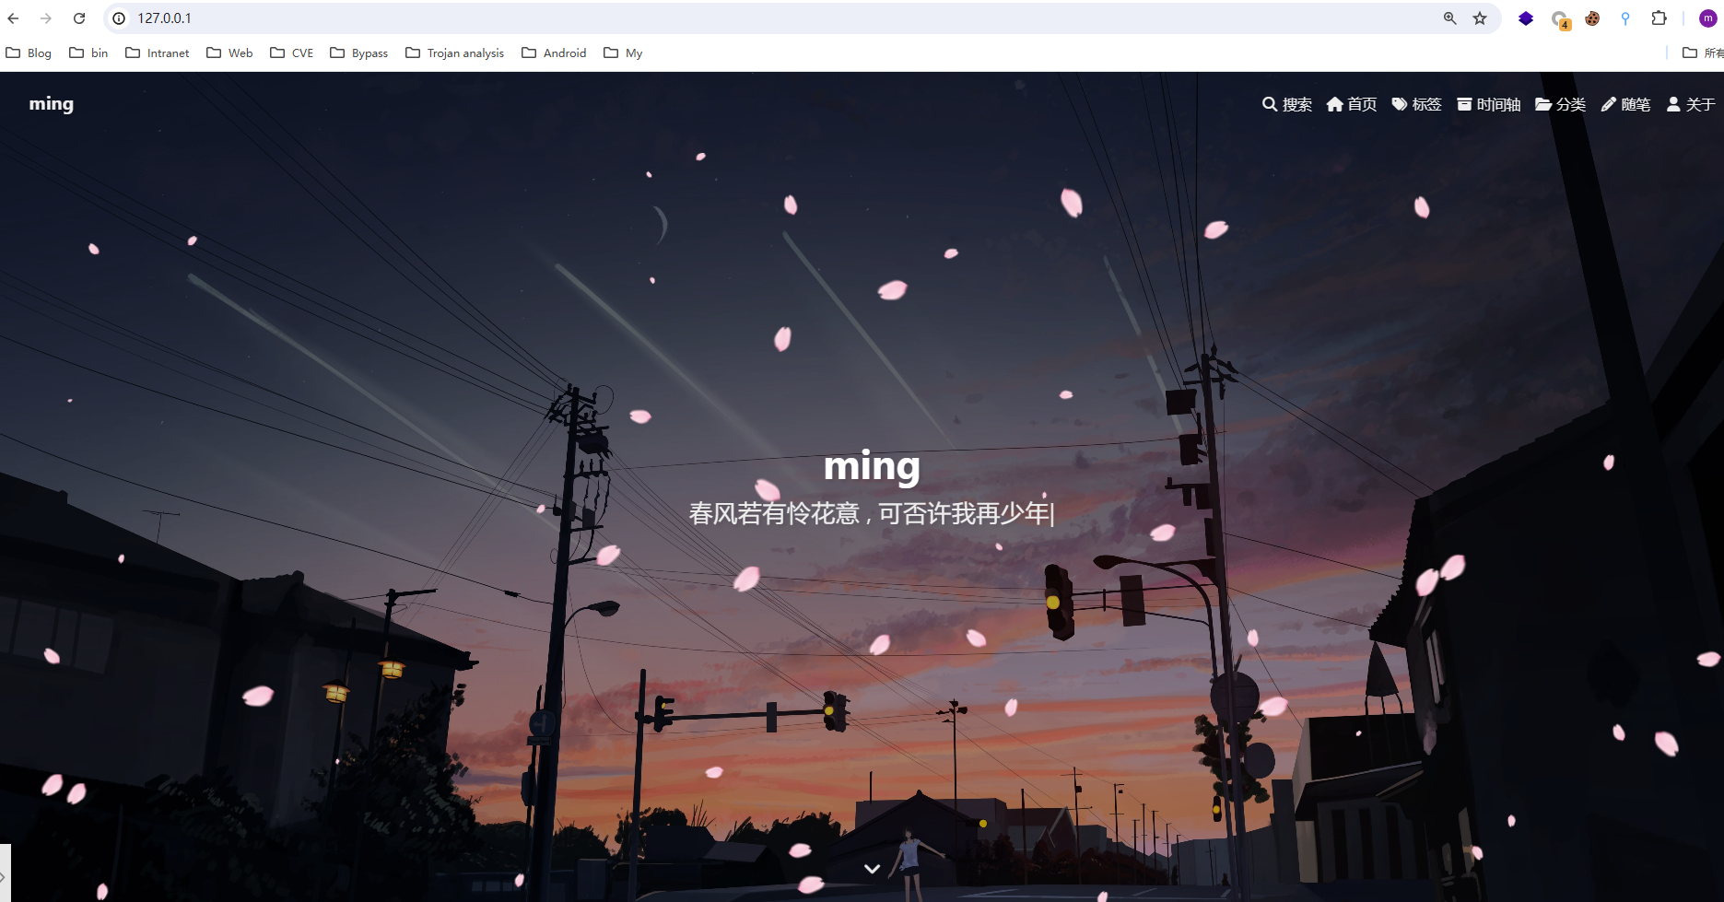
Task: Open the Bypass bookmark folder
Action: tap(358, 53)
